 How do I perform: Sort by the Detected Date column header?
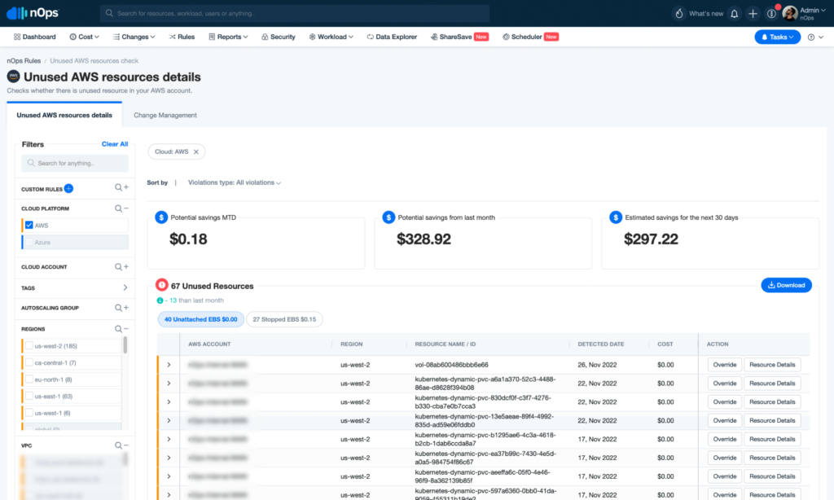(x=600, y=344)
